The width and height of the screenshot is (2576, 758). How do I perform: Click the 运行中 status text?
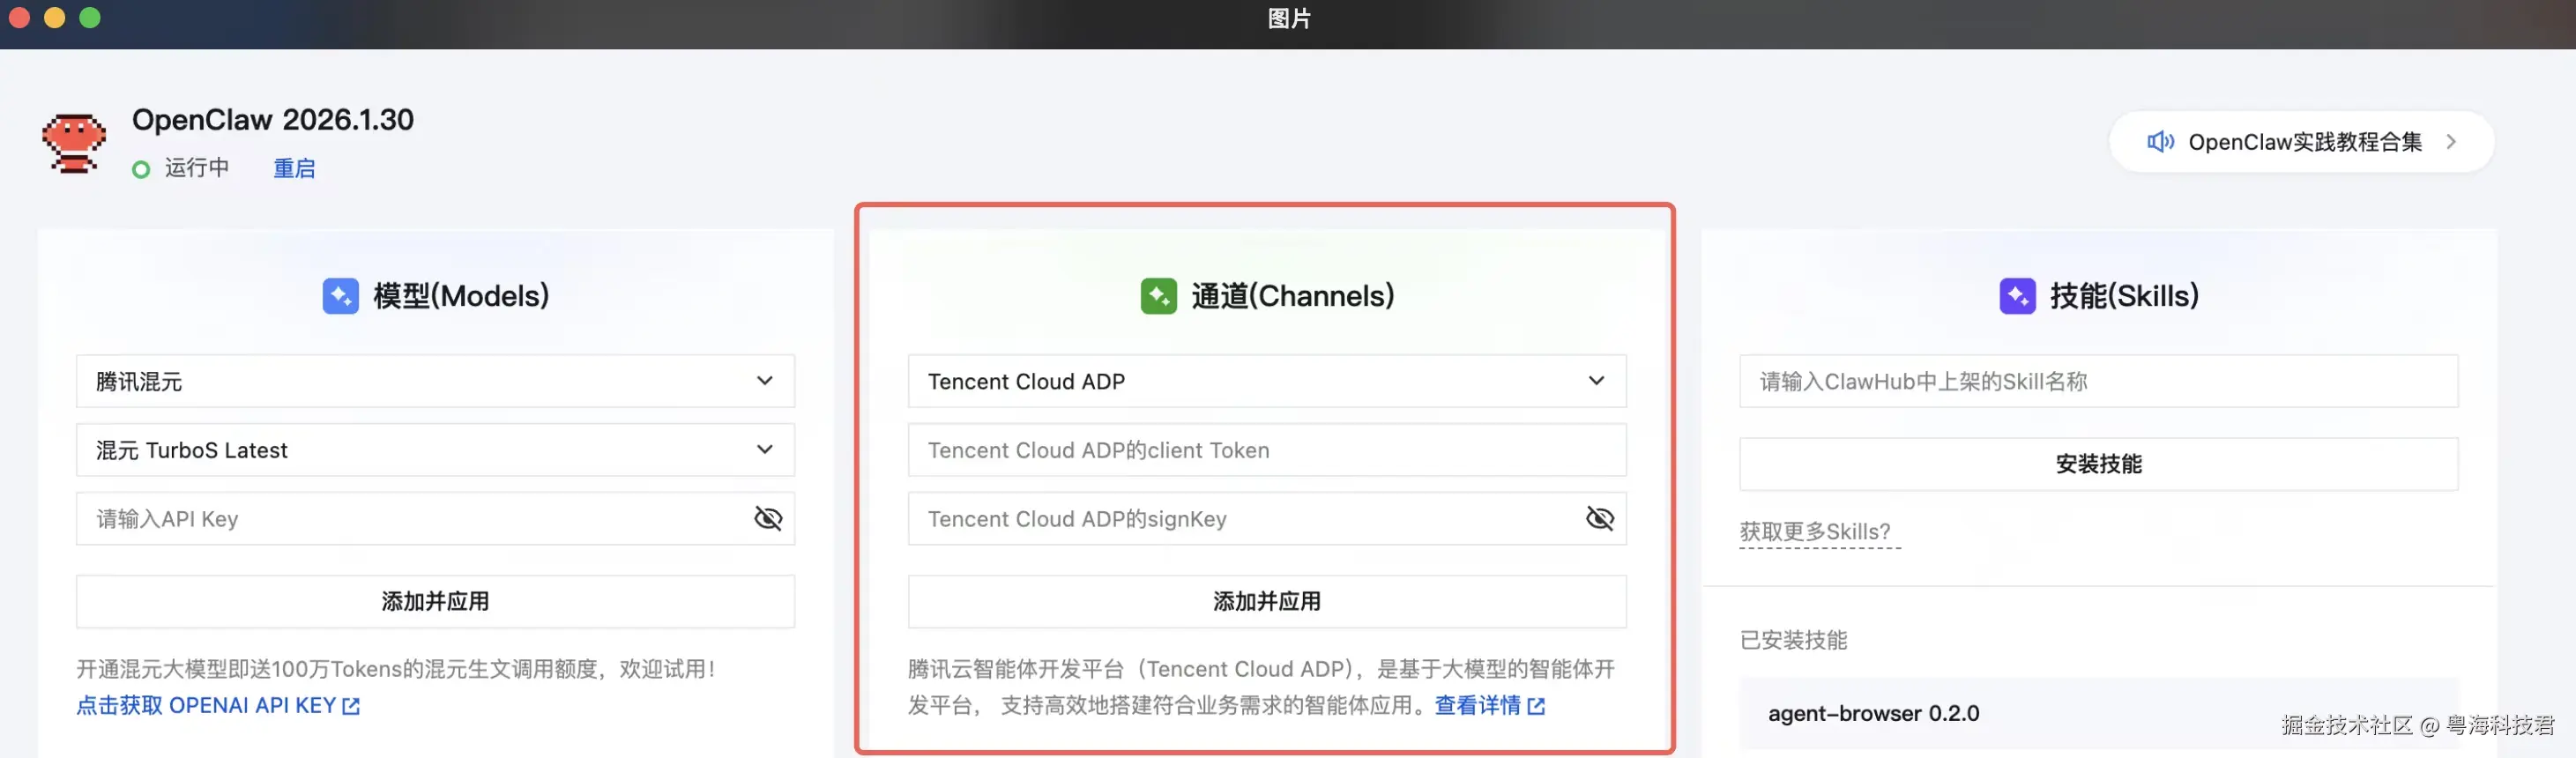click(x=196, y=168)
